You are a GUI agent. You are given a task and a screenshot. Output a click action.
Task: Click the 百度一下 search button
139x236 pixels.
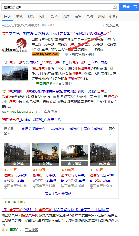coord(129,7)
